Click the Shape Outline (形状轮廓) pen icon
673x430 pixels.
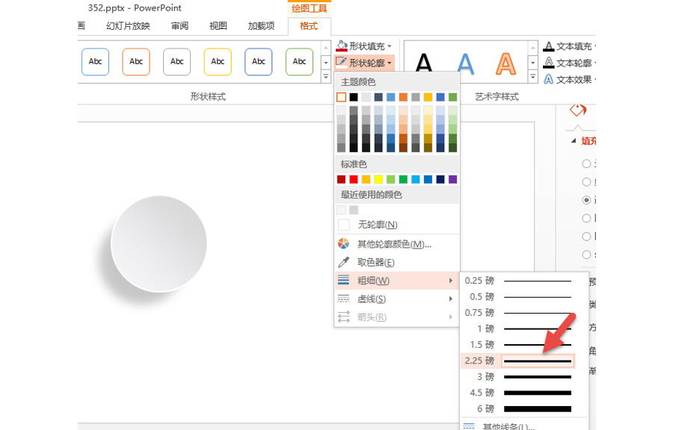(x=342, y=63)
